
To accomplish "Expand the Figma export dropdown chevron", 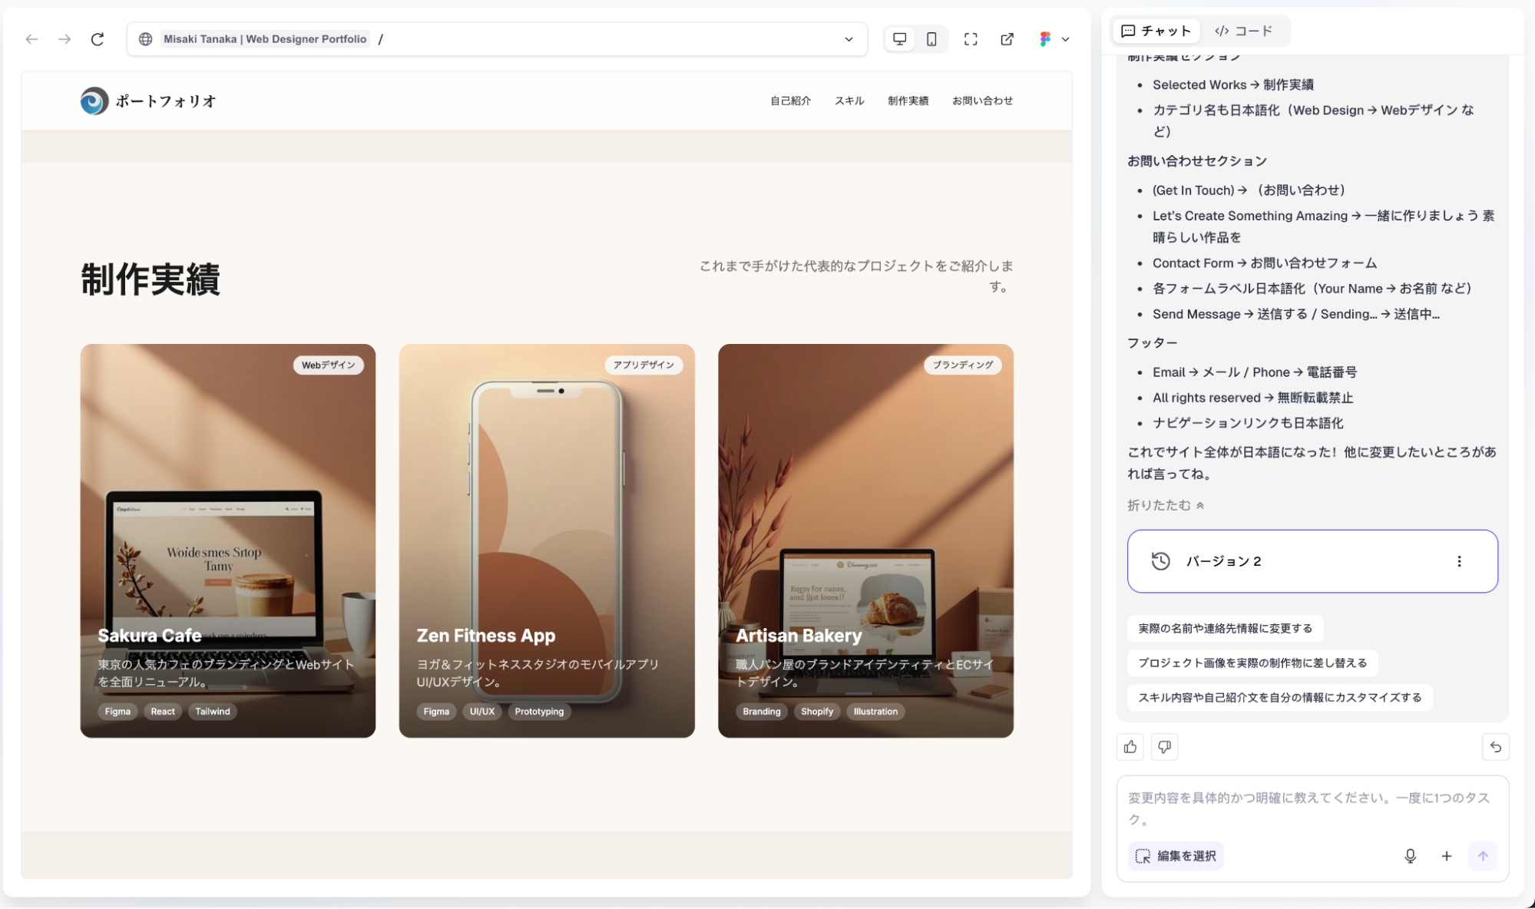I will [x=1065, y=39].
